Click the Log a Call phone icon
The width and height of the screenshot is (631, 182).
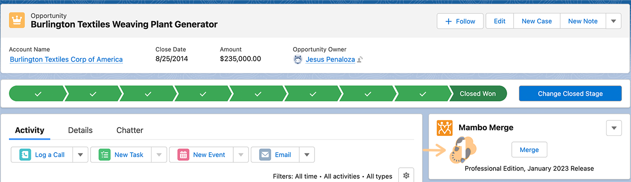[25, 155]
